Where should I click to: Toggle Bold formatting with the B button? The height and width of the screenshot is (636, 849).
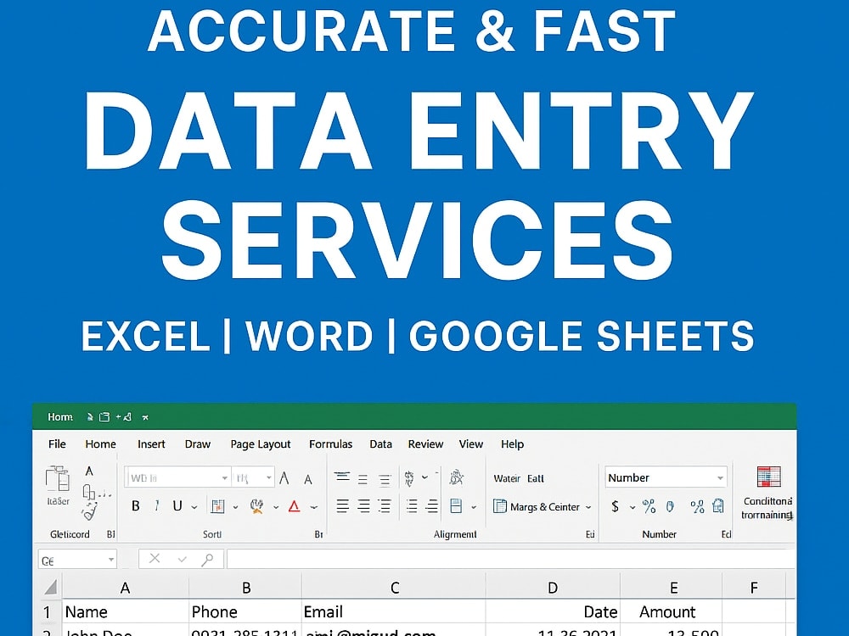[x=136, y=506]
